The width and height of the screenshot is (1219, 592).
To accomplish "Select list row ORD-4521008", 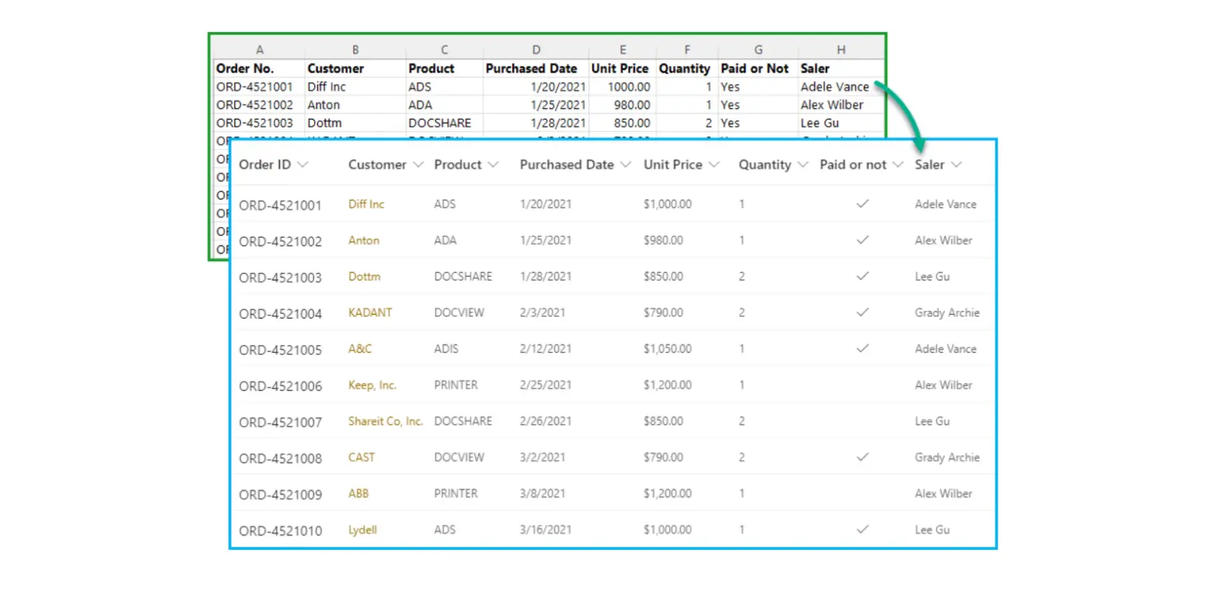I will (x=613, y=457).
